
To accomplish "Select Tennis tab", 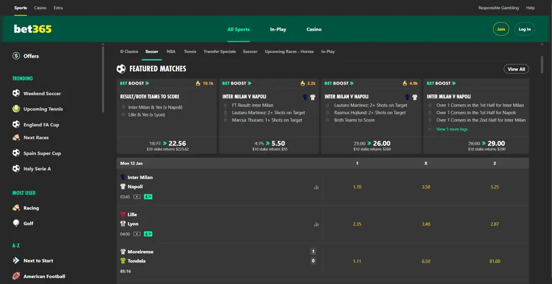I will click(x=190, y=52).
